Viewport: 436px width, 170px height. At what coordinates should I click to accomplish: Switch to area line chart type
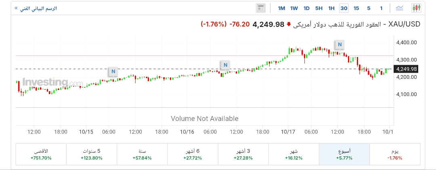pyautogui.click(x=400, y=8)
